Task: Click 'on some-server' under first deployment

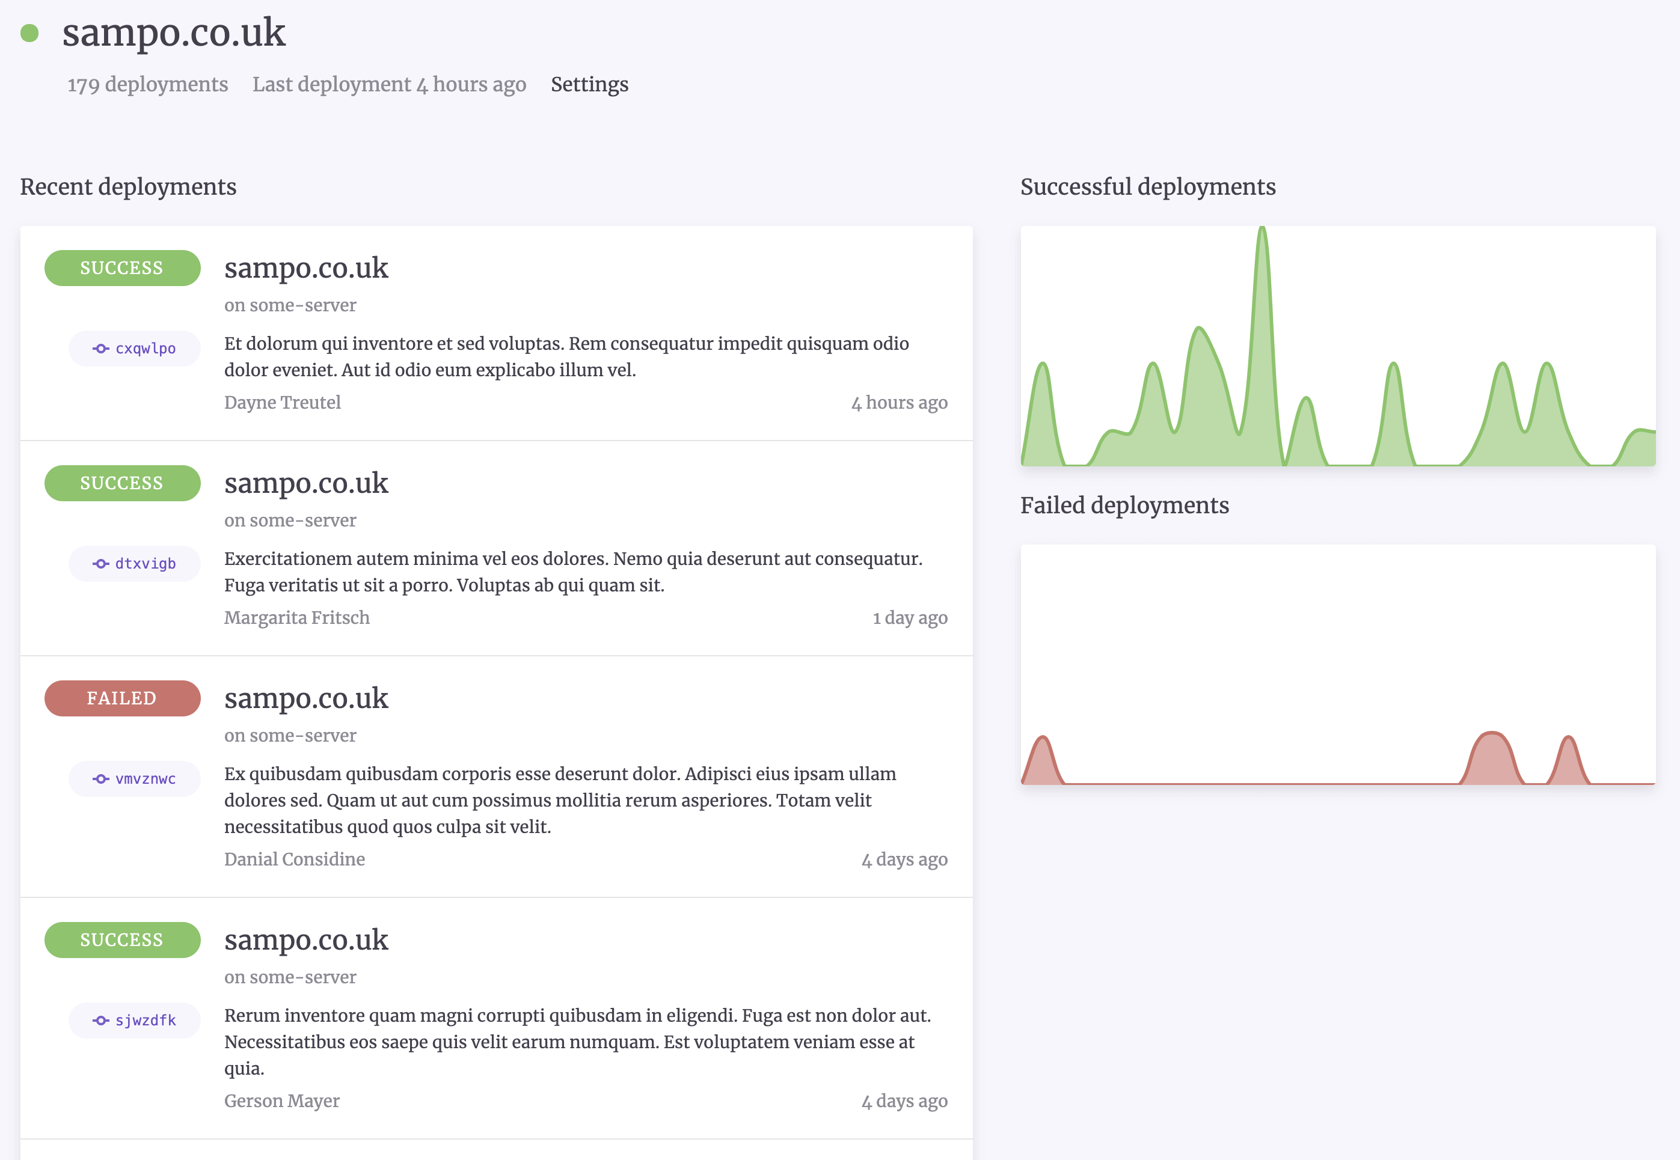Action: coord(290,305)
